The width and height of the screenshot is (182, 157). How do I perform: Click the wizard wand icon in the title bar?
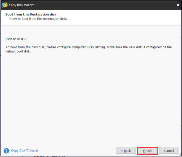(5, 5)
